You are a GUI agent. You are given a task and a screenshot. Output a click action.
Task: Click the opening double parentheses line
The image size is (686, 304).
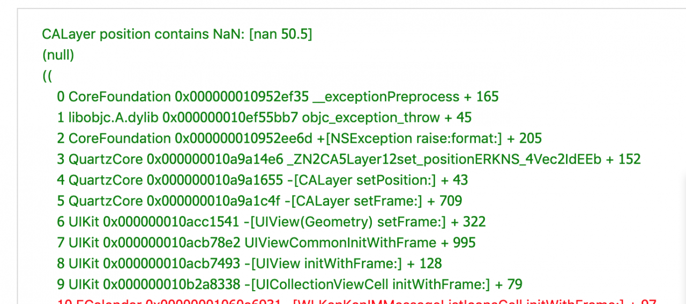(47, 75)
